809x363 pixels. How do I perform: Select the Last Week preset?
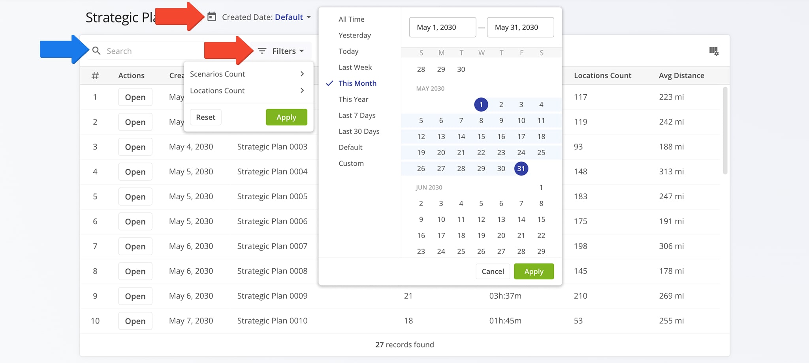(x=355, y=67)
